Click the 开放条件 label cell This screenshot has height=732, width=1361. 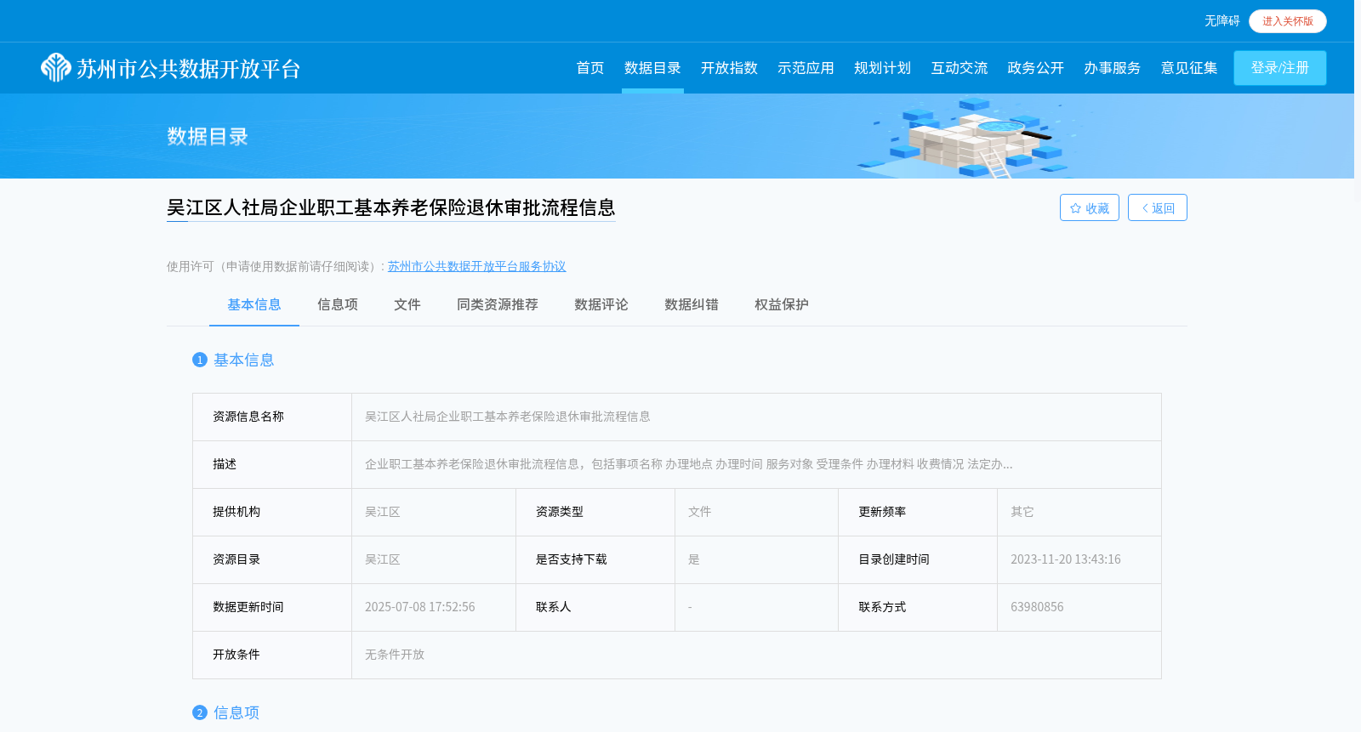[272, 655]
